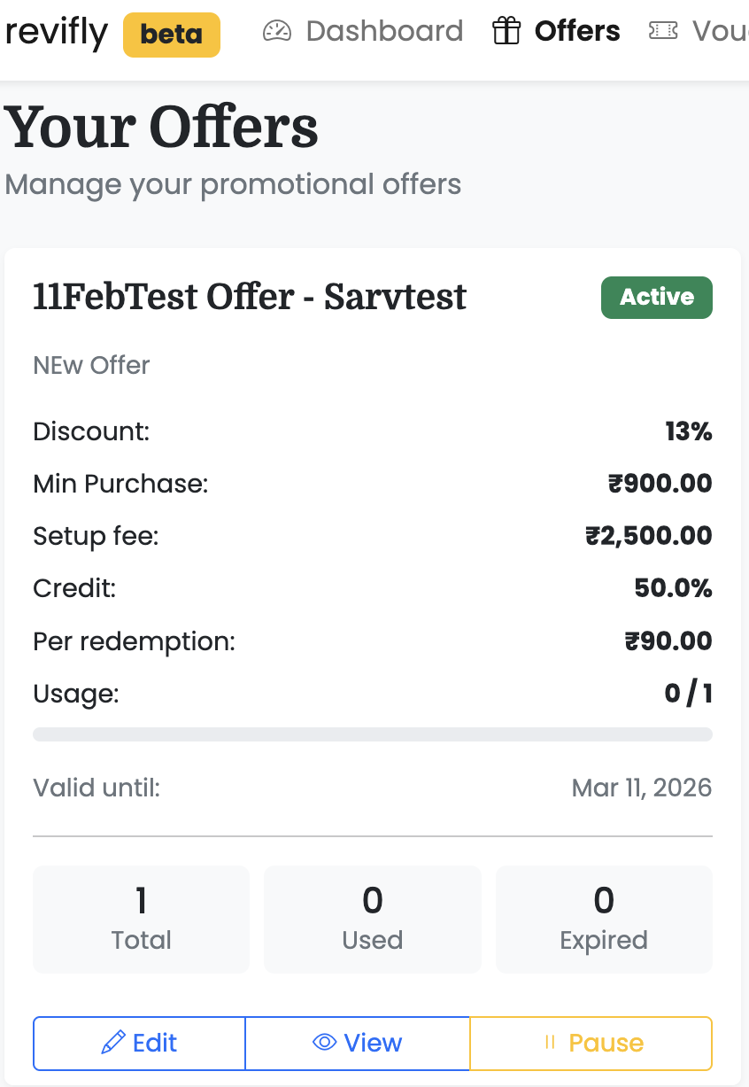749x1087 pixels.
Task: Toggle offer visibility via the View eye control
Action: (x=358, y=1043)
